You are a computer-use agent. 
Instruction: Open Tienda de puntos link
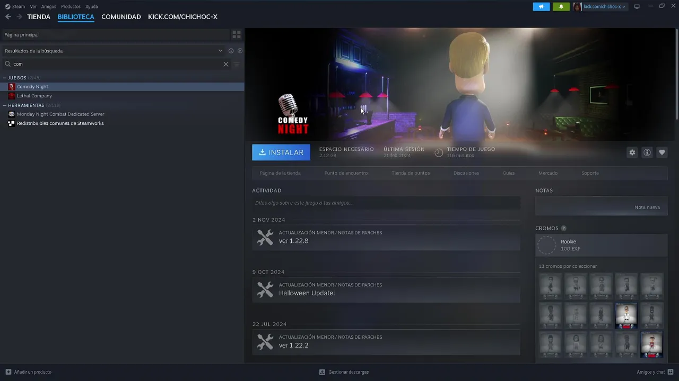(x=411, y=173)
